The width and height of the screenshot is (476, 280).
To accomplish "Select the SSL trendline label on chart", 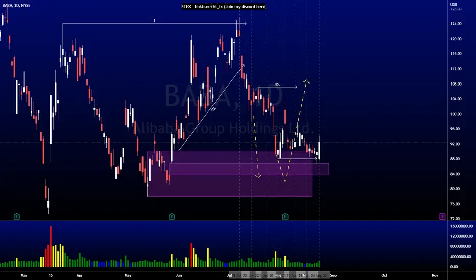I will coord(213,109).
